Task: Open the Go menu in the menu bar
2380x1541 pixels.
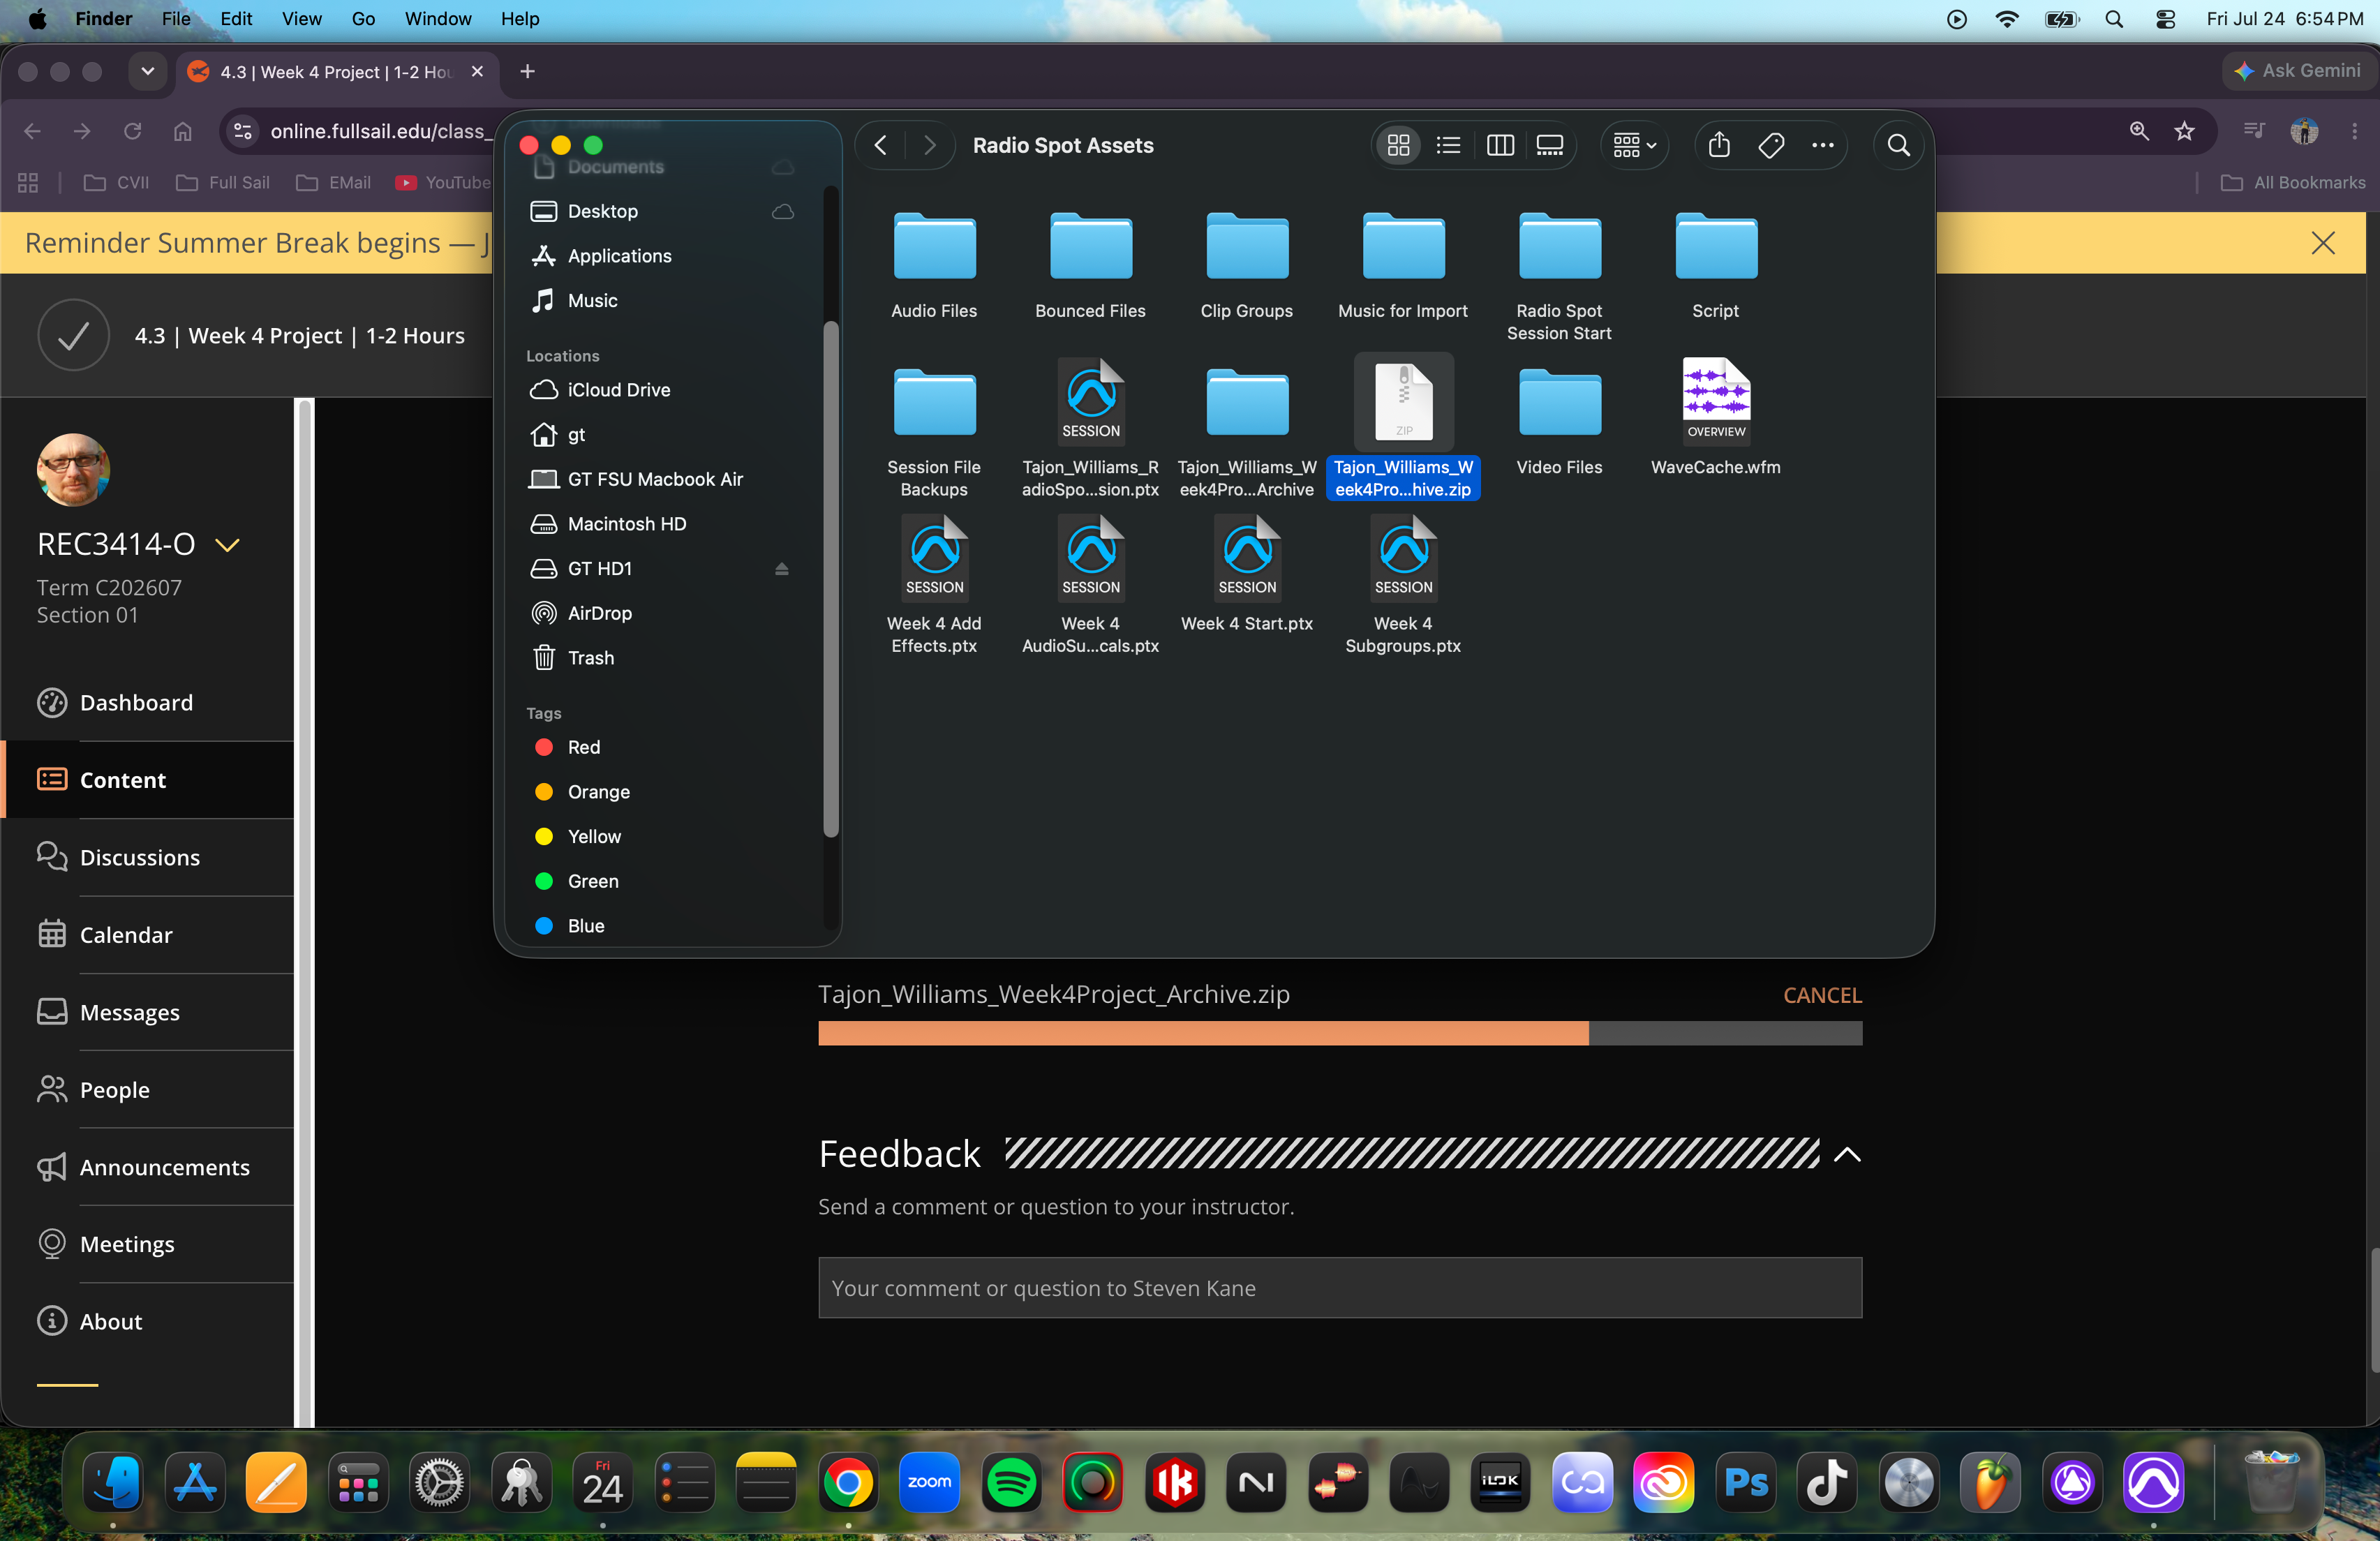Action: click(363, 18)
